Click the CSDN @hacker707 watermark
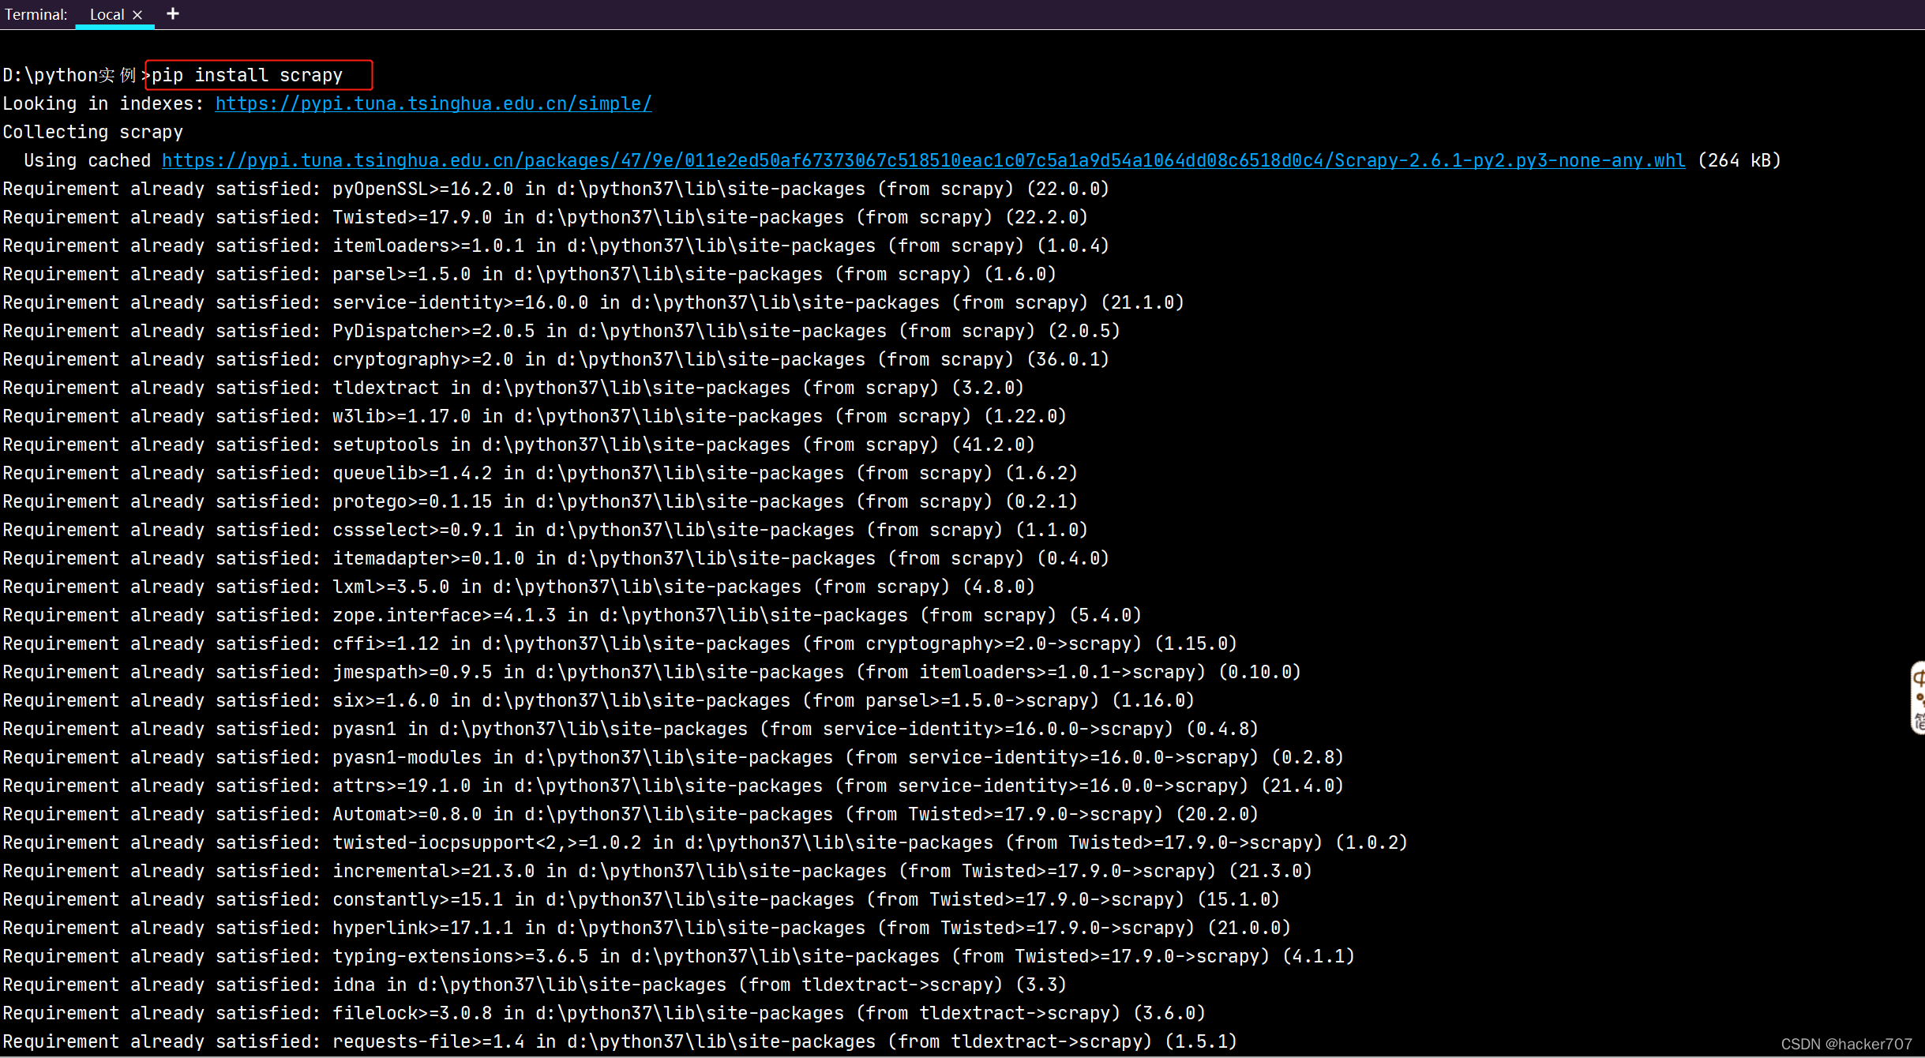The width and height of the screenshot is (1925, 1058). click(x=1846, y=1044)
